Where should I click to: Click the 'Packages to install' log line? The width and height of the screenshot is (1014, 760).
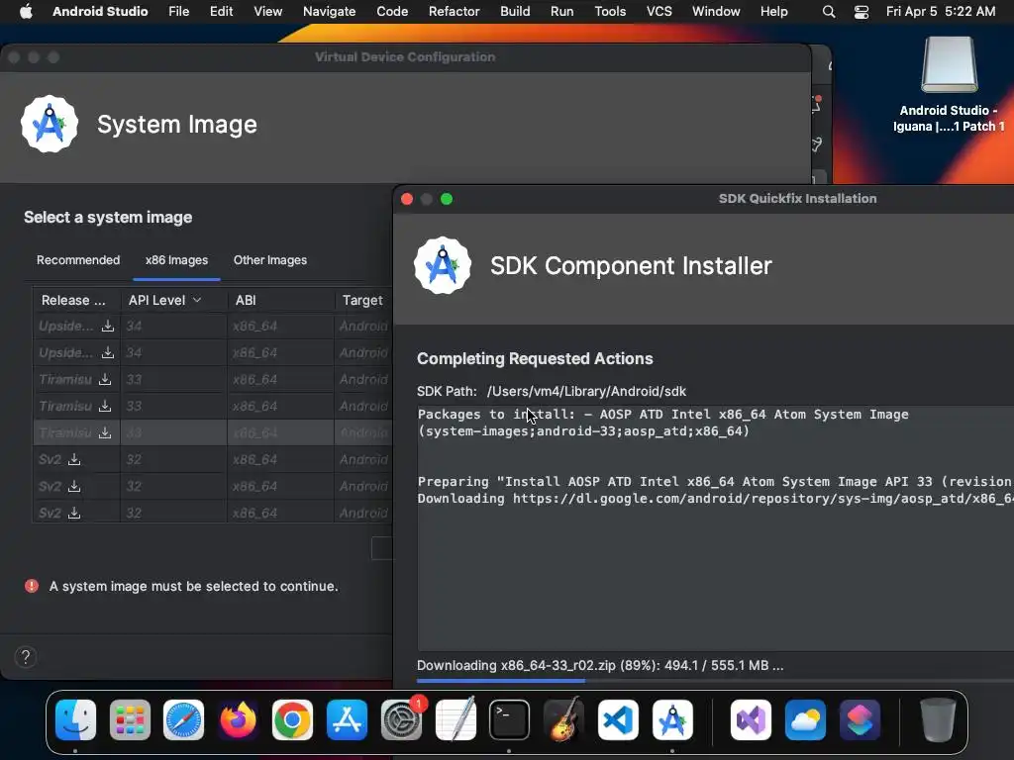pyautogui.click(x=662, y=415)
